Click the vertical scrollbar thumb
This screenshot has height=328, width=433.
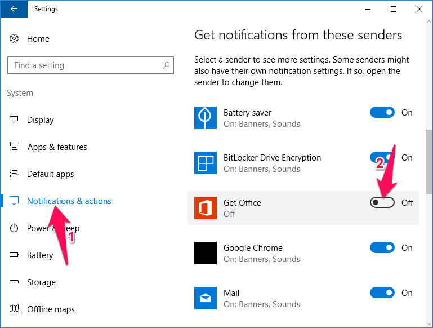[x=429, y=161]
